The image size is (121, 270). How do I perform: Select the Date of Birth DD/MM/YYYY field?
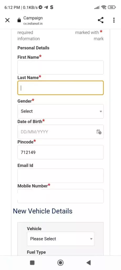coord(60,132)
